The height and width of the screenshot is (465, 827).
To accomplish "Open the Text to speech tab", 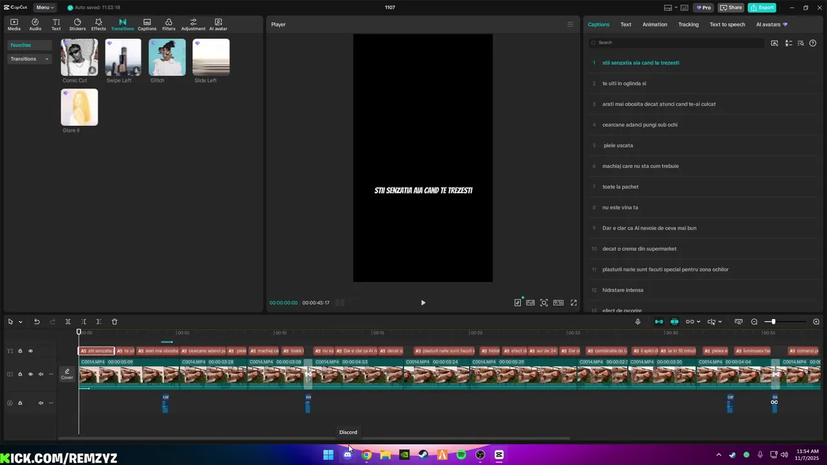I will click(728, 25).
